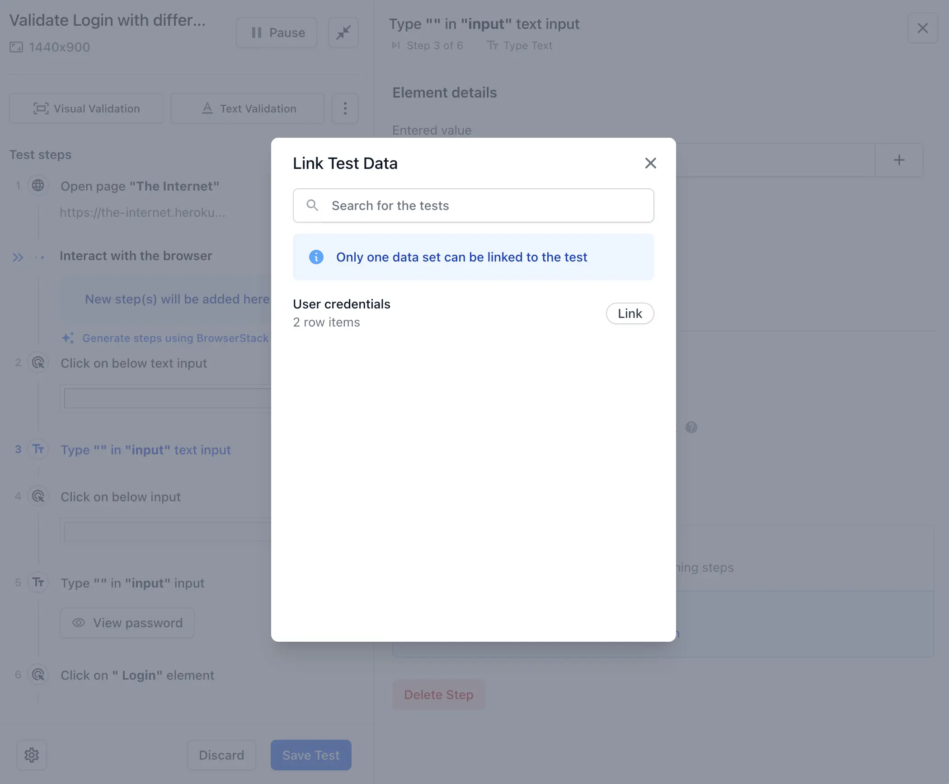Focus the Search for the tests field
Image resolution: width=949 pixels, height=784 pixels.
[473, 205]
